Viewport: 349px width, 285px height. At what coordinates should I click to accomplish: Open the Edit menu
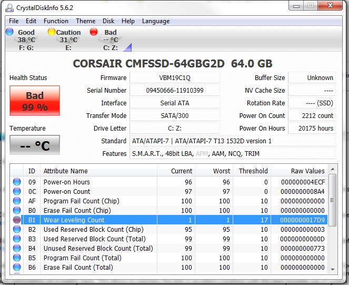[31, 21]
